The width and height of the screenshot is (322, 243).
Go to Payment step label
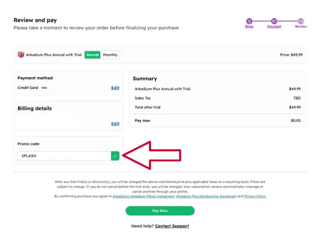[x=274, y=27]
